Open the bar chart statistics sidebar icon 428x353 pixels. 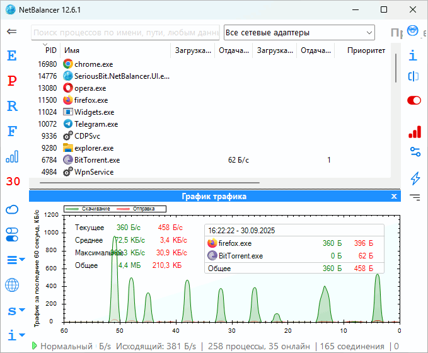click(x=12, y=156)
